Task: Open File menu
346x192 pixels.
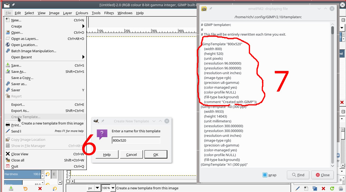Action: [x=8, y=13]
